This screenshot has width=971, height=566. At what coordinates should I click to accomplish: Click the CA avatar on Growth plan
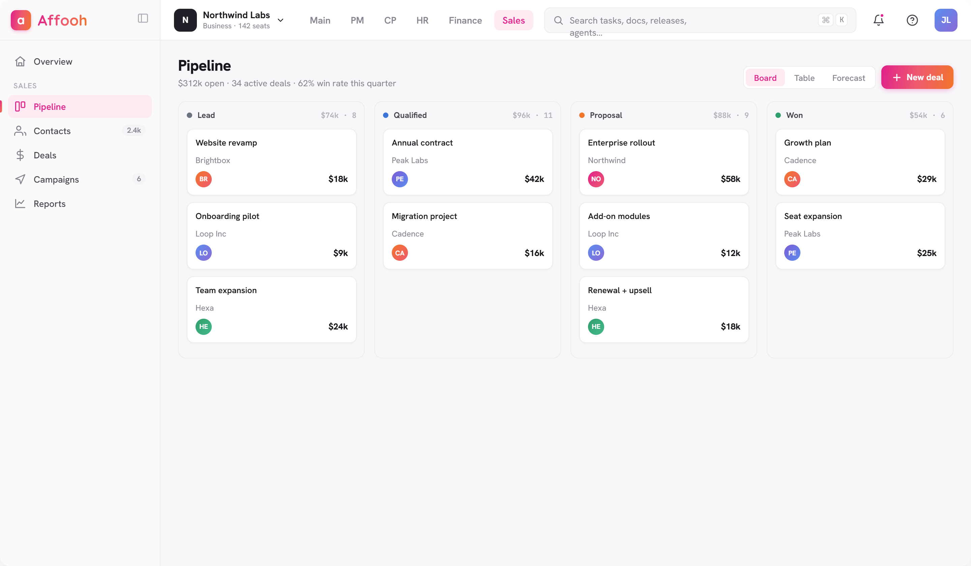792,179
